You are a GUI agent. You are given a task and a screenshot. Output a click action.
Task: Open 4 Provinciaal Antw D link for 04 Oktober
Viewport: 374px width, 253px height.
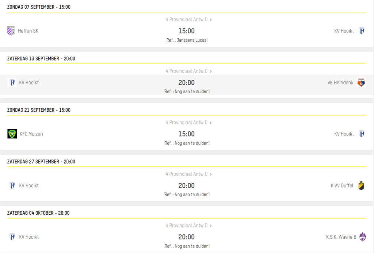coord(188,225)
